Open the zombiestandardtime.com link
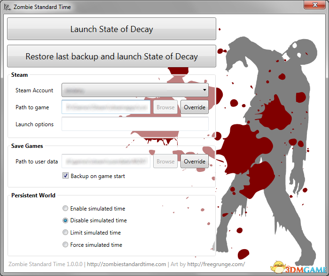329x276 pixels. click(x=126, y=264)
